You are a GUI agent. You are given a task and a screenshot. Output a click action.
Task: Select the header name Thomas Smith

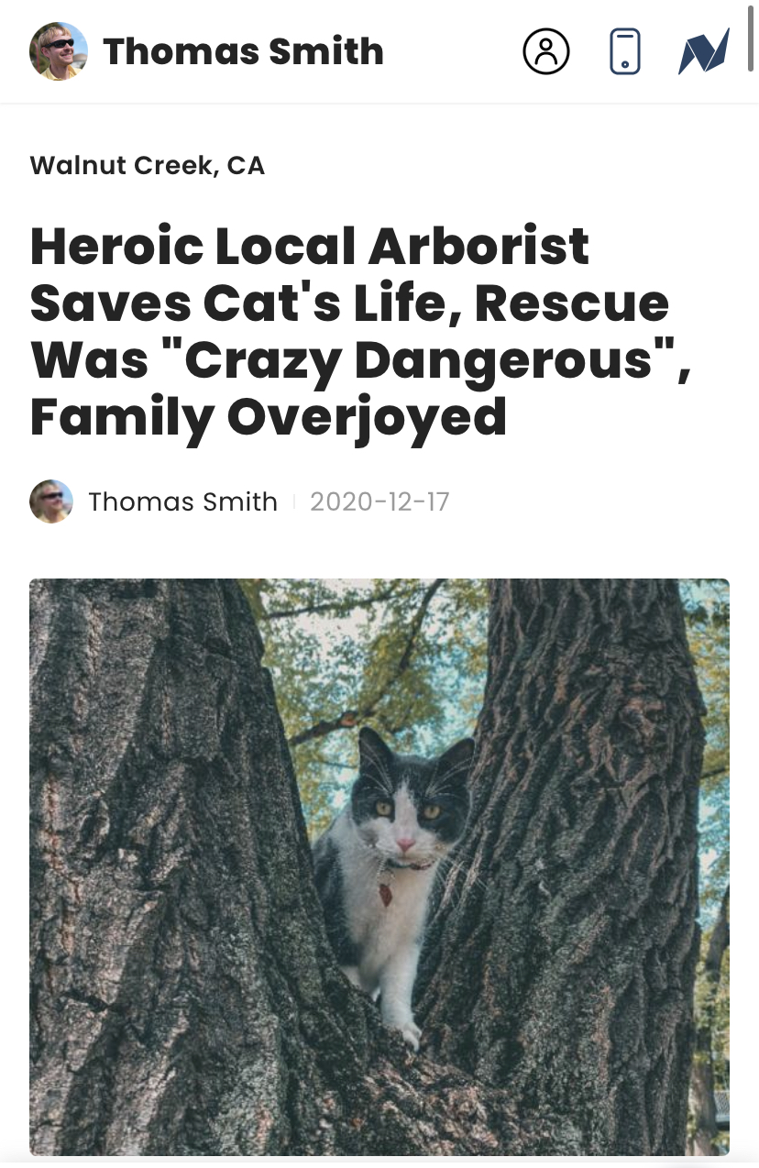click(x=243, y=51)
